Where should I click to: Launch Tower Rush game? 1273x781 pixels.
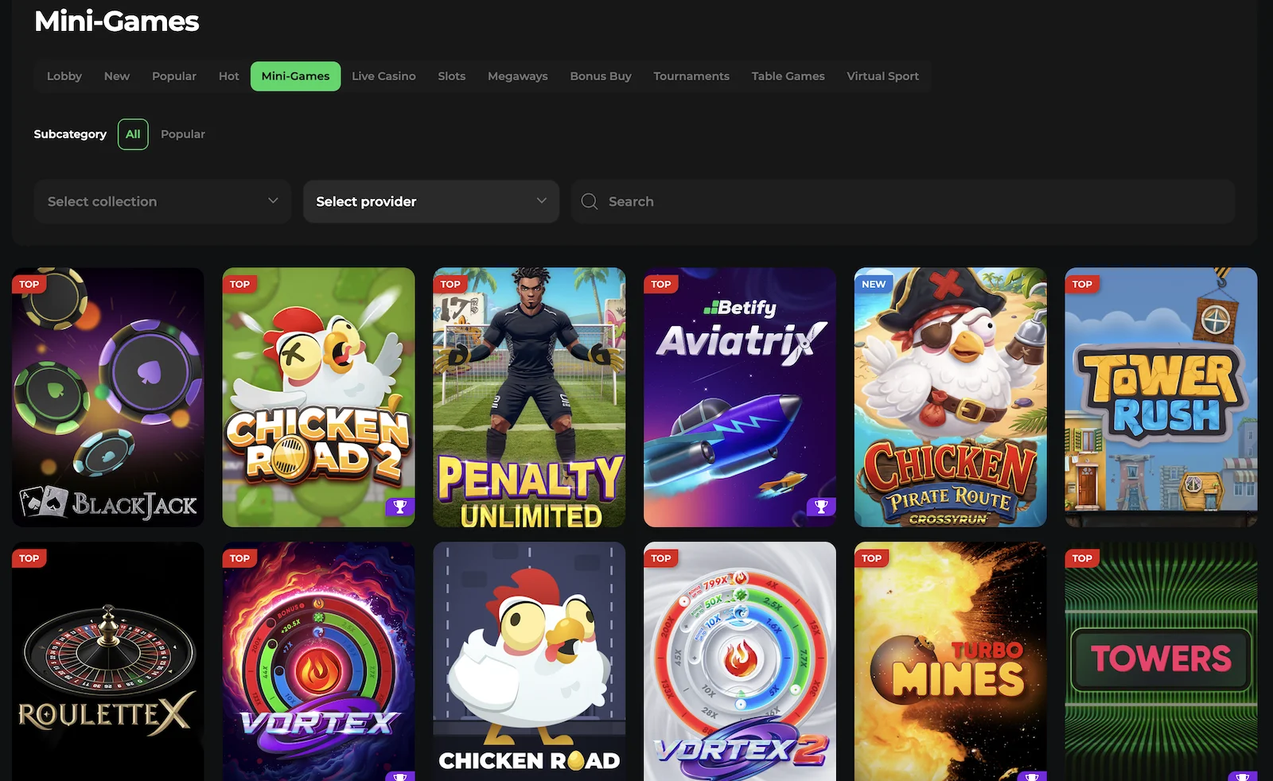point(1161,397)
